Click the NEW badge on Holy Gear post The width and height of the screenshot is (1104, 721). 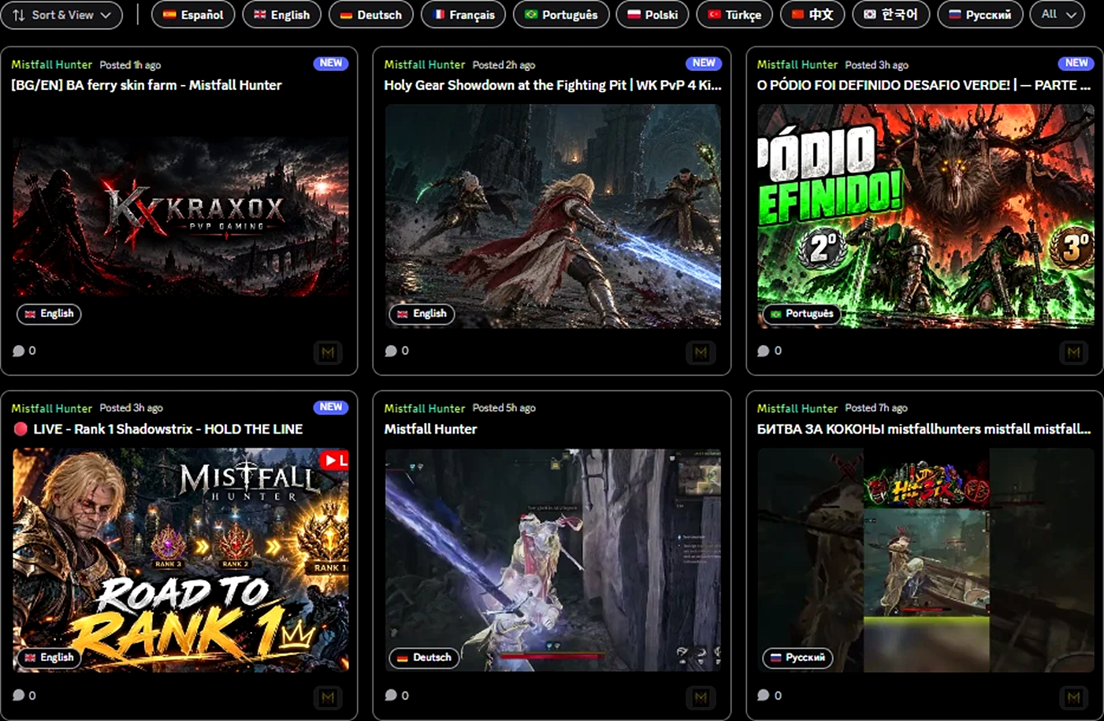(704, 63)
